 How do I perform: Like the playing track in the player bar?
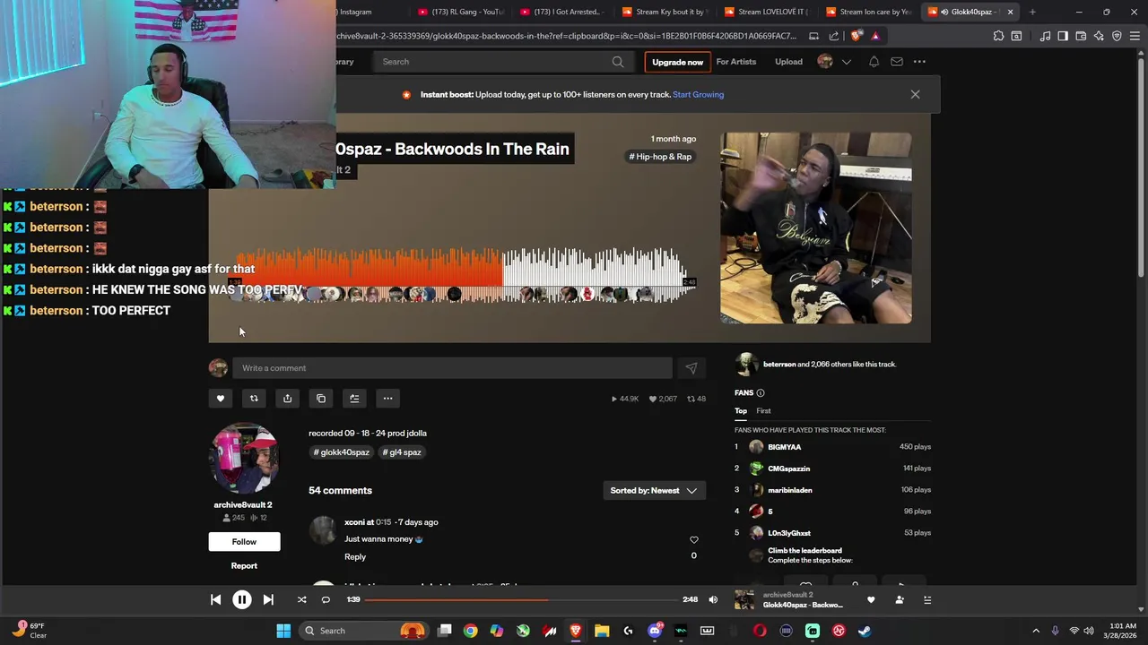click(x=870, y=600)
